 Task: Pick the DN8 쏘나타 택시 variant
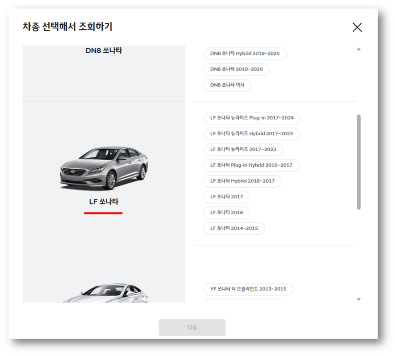[227, 85]
